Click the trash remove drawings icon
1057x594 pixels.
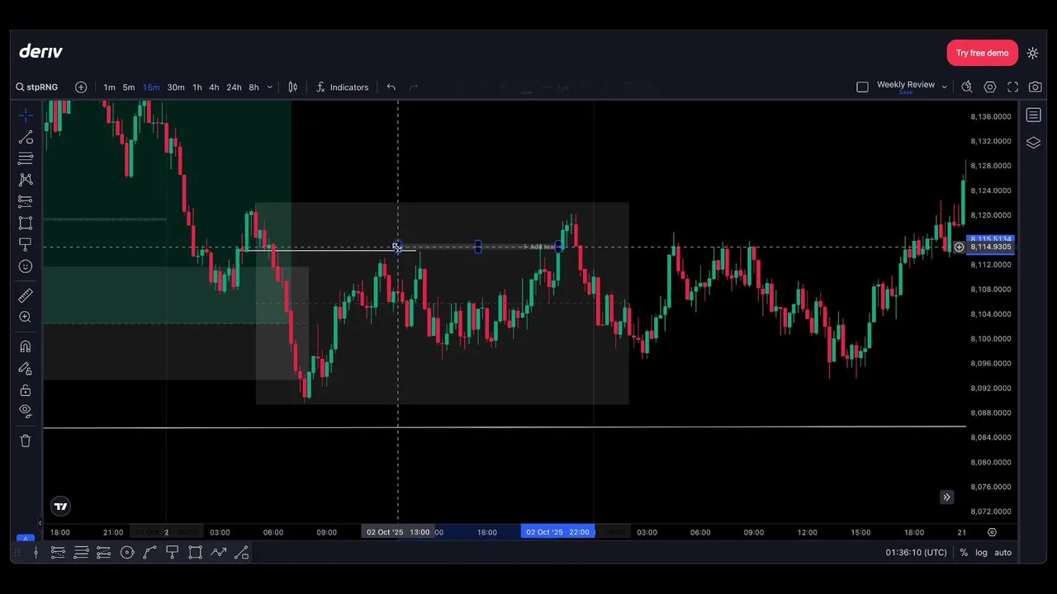point(26,441)
